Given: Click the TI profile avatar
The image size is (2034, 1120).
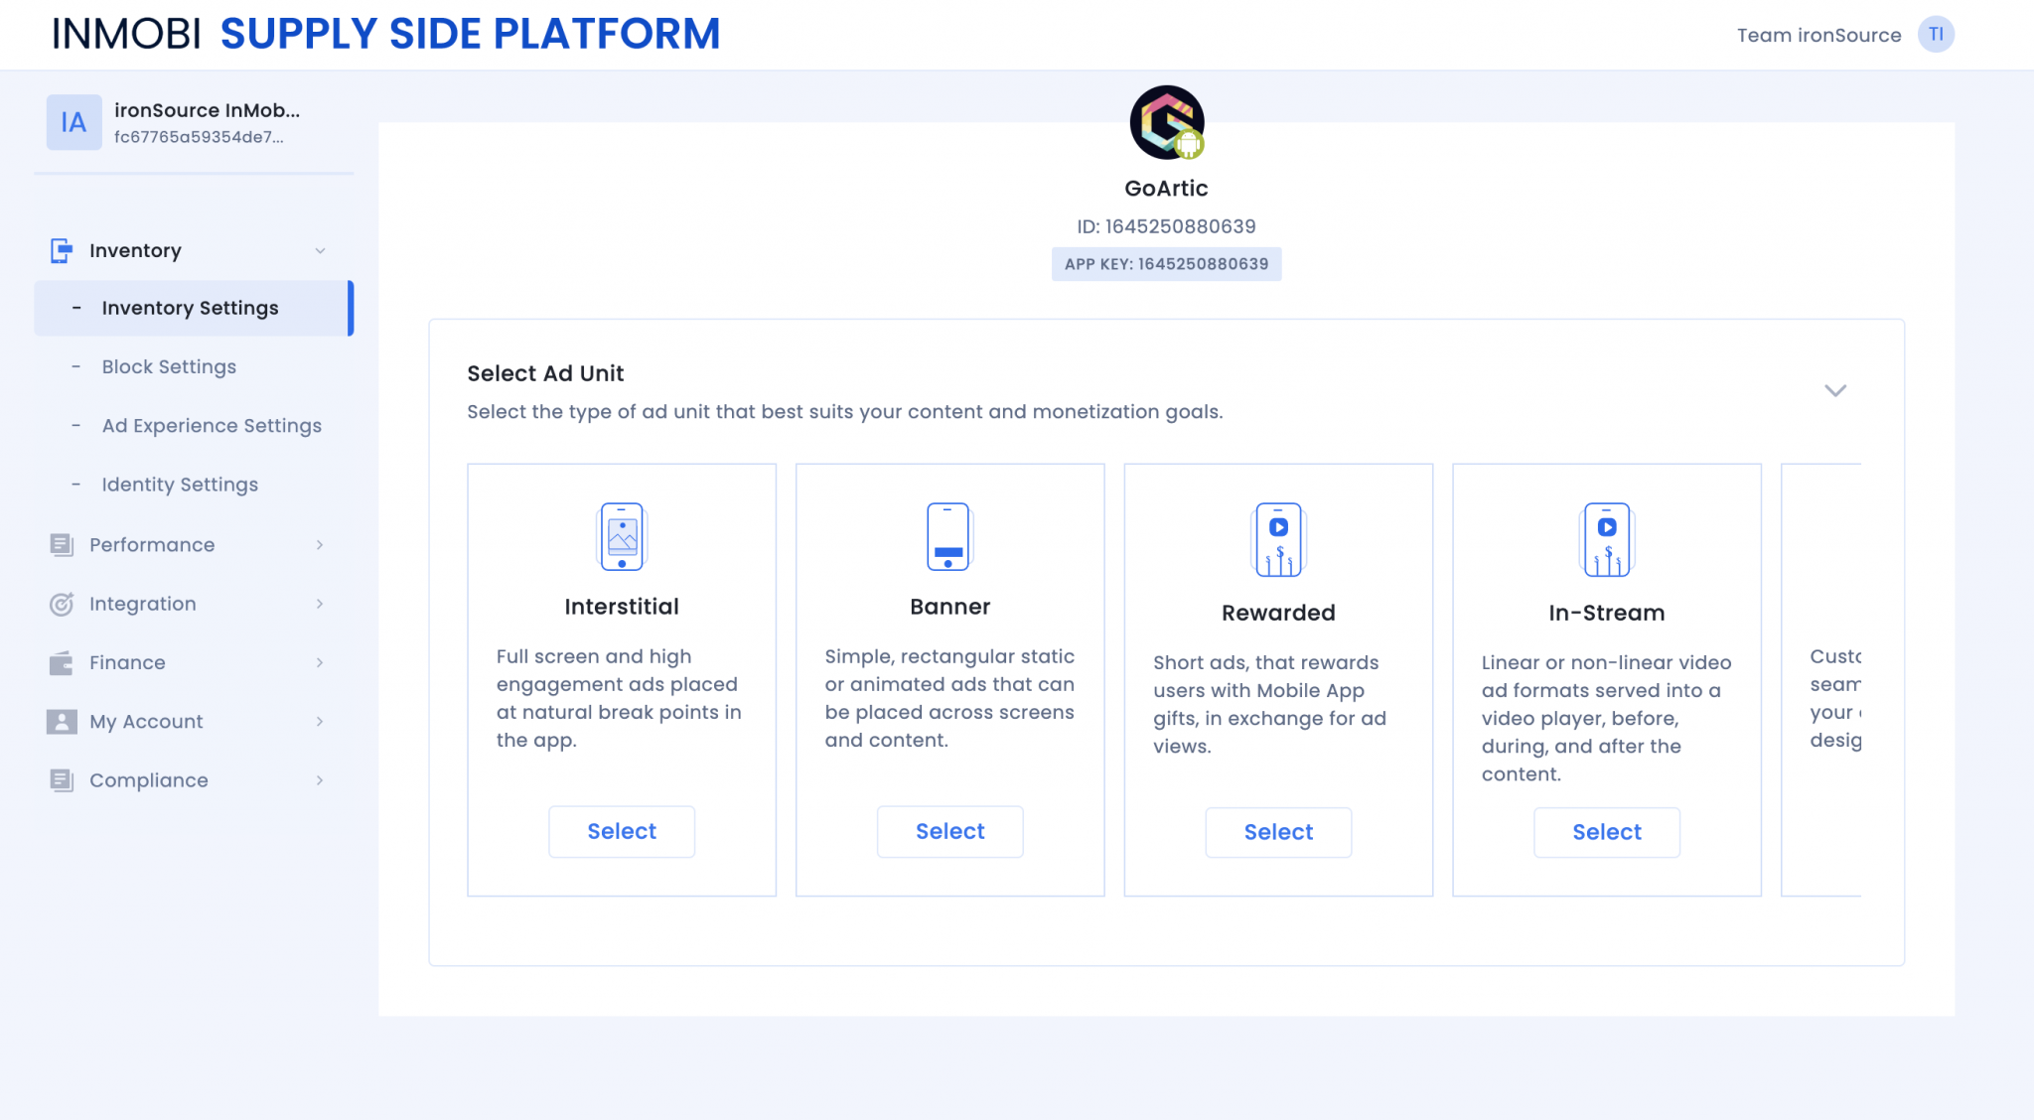Looking at the screenshot, I should [1935, 34].
